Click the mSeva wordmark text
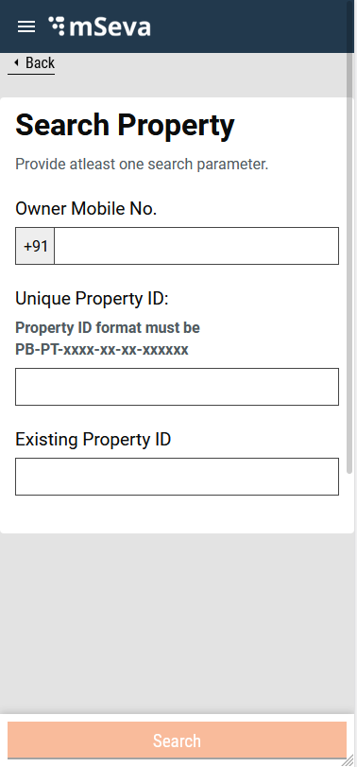Screen dimensions: 357x767 click(110, 26)
